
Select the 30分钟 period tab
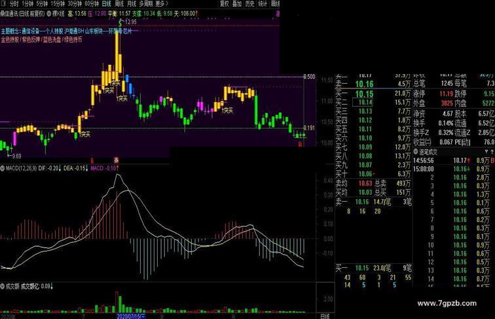coord(75,3)
